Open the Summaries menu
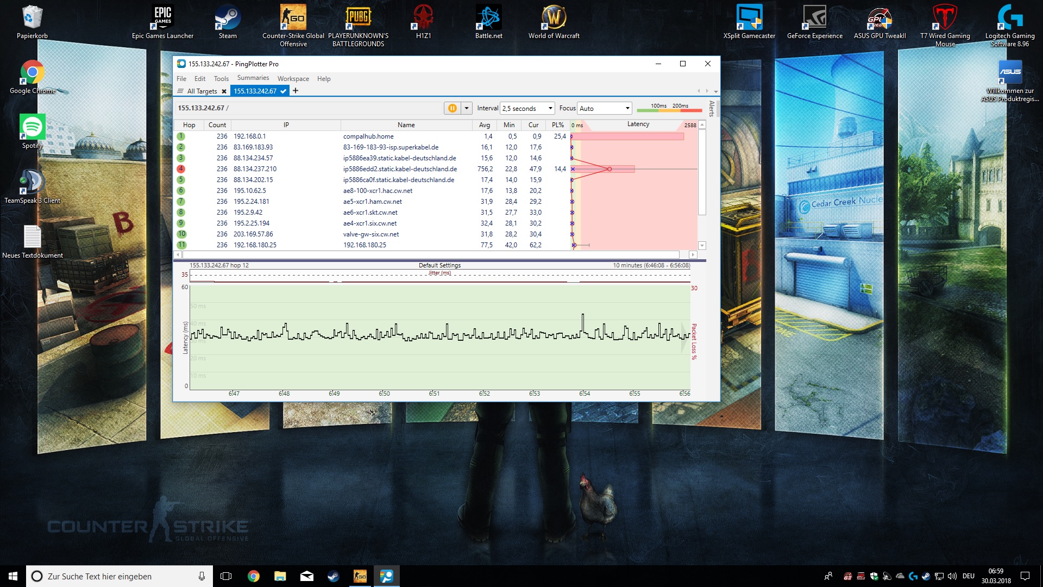 pyautogui.click(x=253, y=78)
